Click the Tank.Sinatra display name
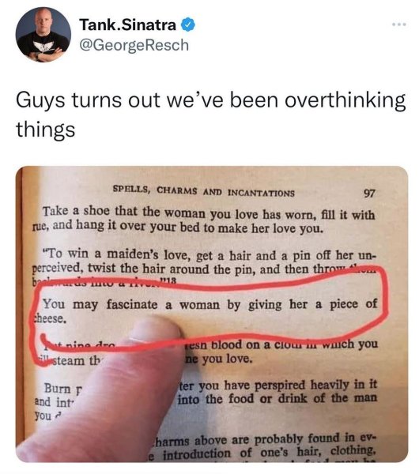The height and width of the screenshot is (474, 419). pyautogui.click(x=127, y=24)
